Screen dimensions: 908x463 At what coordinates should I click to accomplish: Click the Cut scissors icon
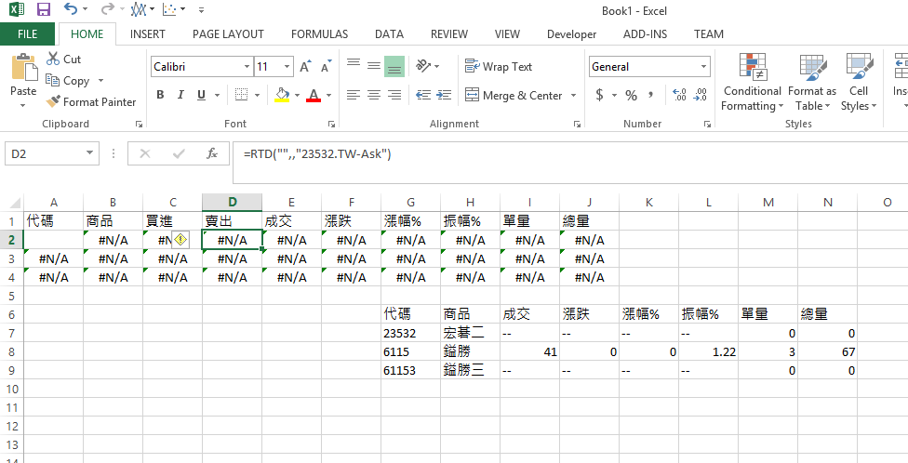point(53,59)
